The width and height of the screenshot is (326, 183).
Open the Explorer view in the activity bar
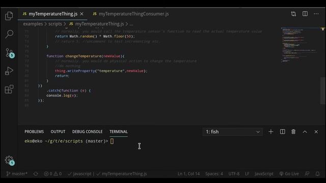(x=9, y=16)
